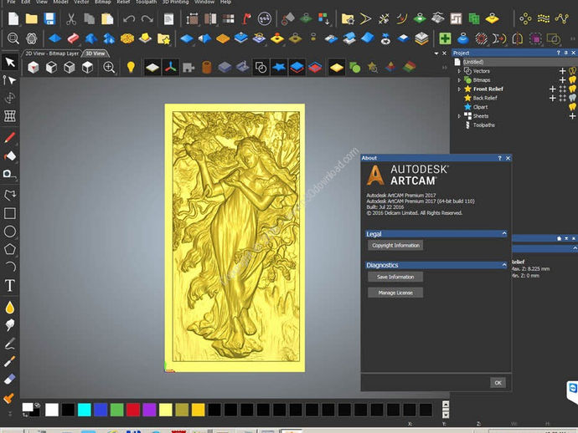This screenshot has height=433, width=578.
Task: Select the red color swatch
Action: point(133,410)
